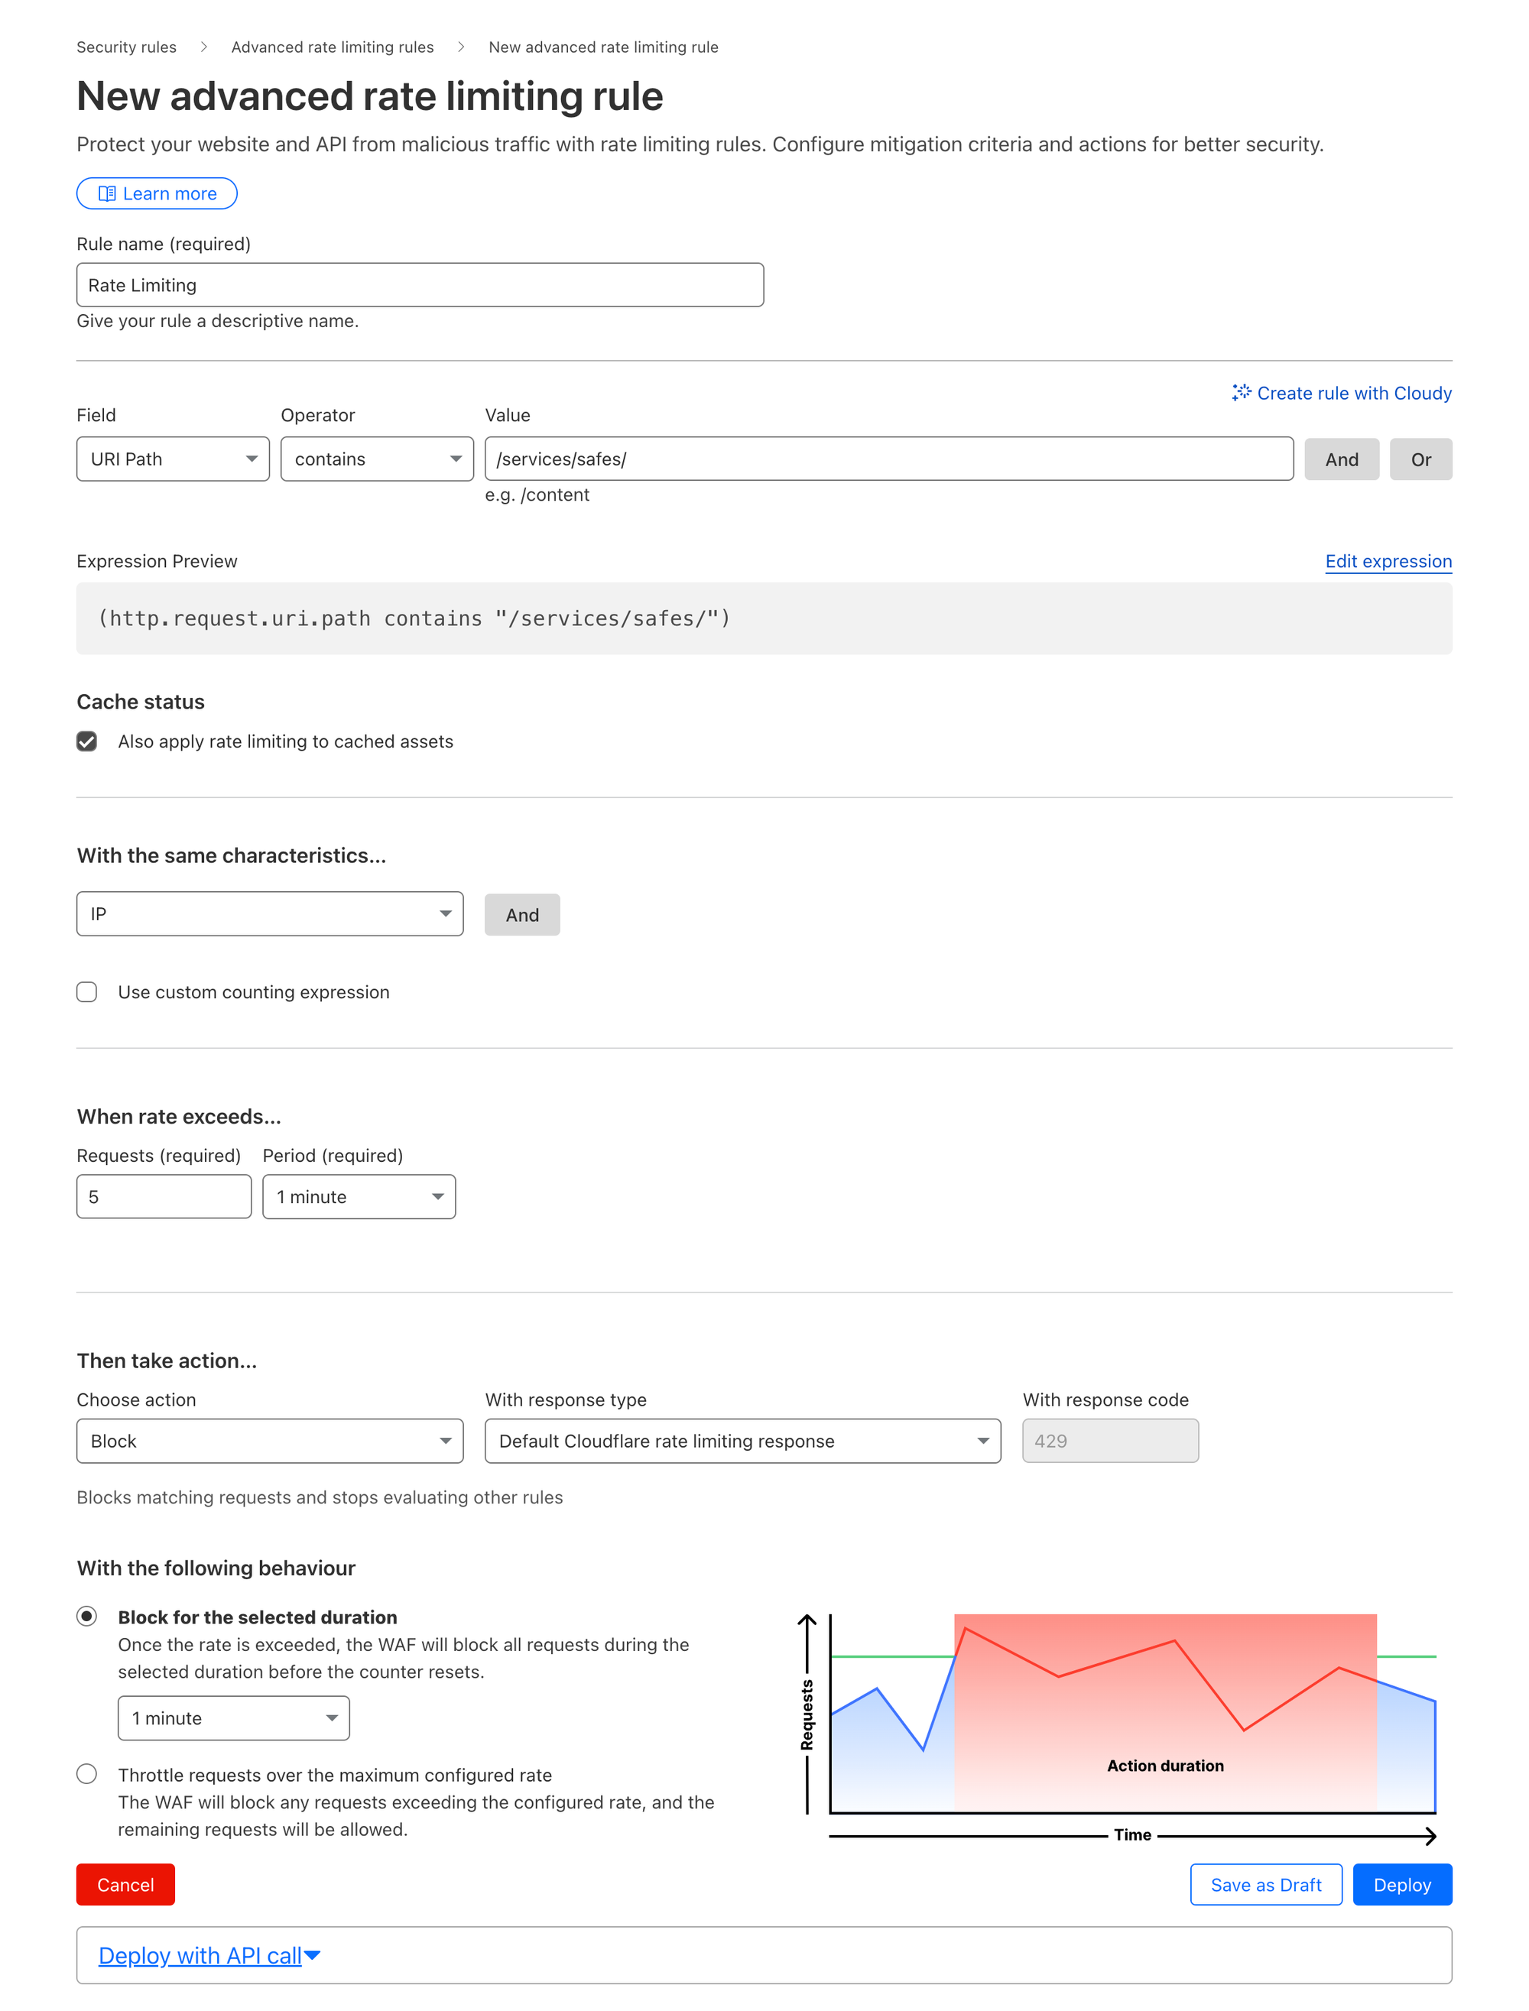The height and width of the screenshot is (2011, 1529).
Task: Open the Period dropdown showing 1 minute
Action: pyautogui.click(x=359, y=1197)
